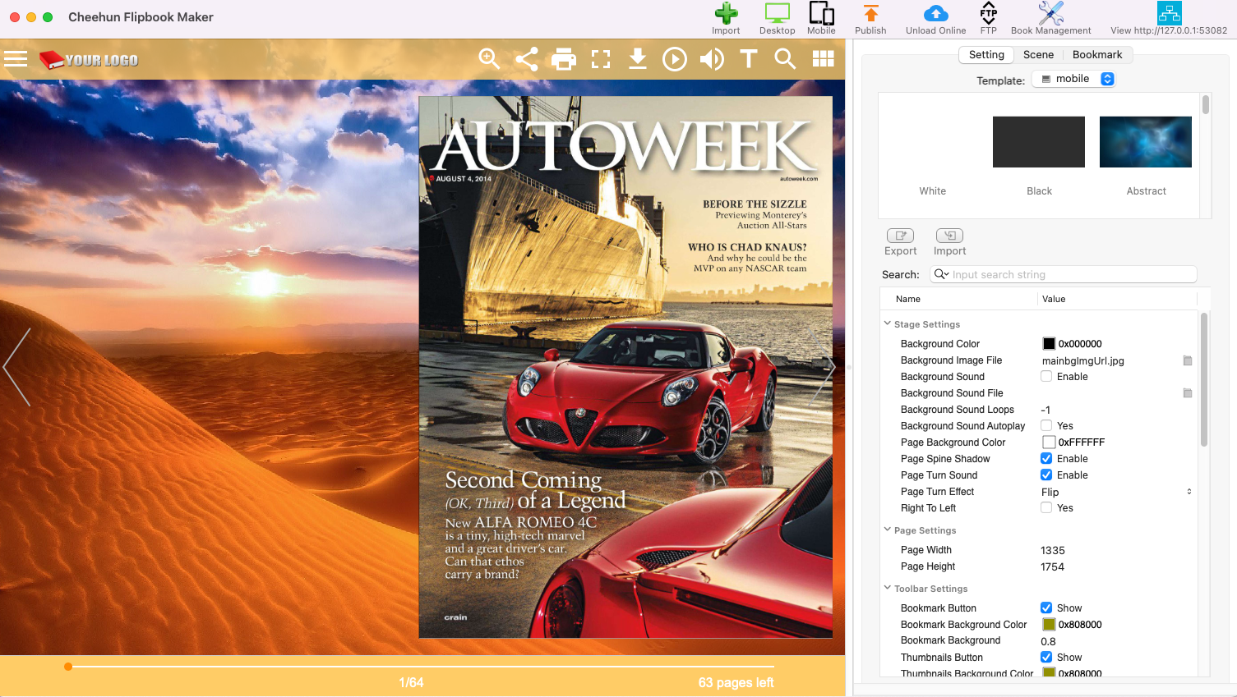Enable Background Sound checkbox
Image resolution: width=1237 pixels, height=697 pixels.
coord(1046,377)
